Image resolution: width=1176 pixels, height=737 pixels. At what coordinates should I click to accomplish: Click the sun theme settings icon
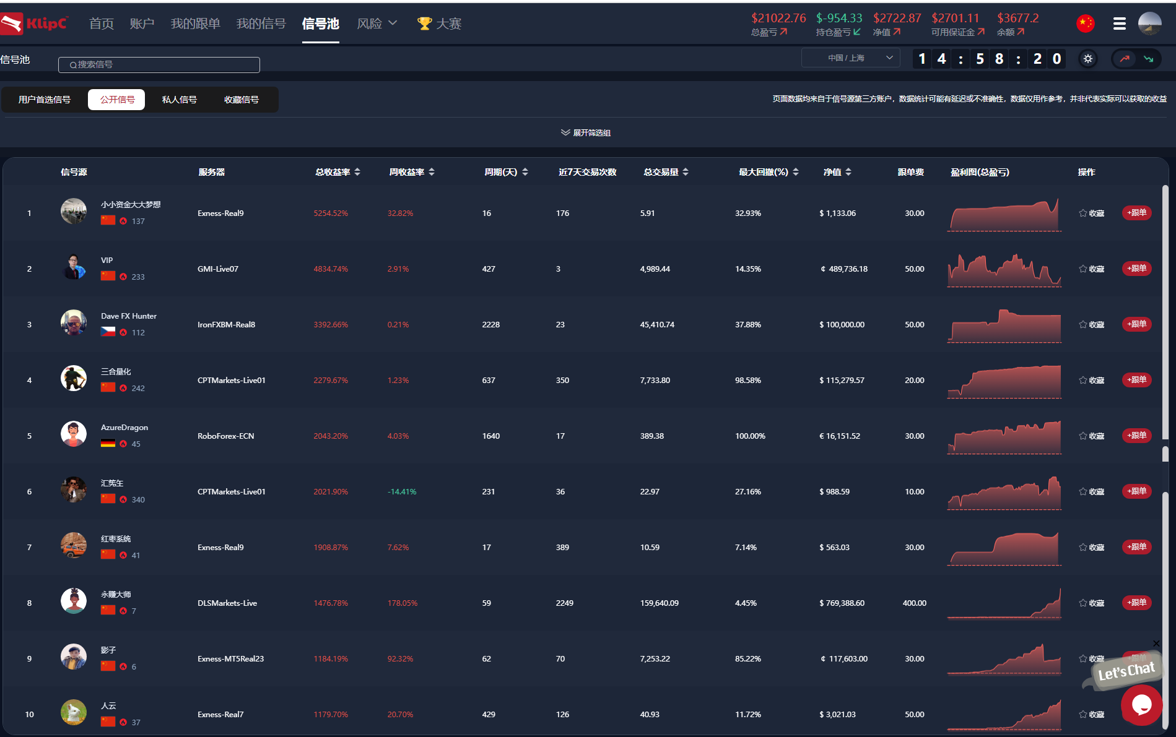[x=1088, y=59]
